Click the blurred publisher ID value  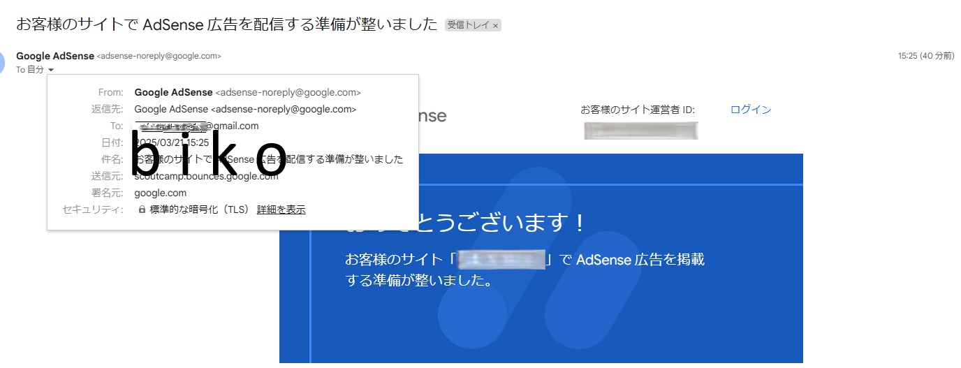tap(641, 131)
